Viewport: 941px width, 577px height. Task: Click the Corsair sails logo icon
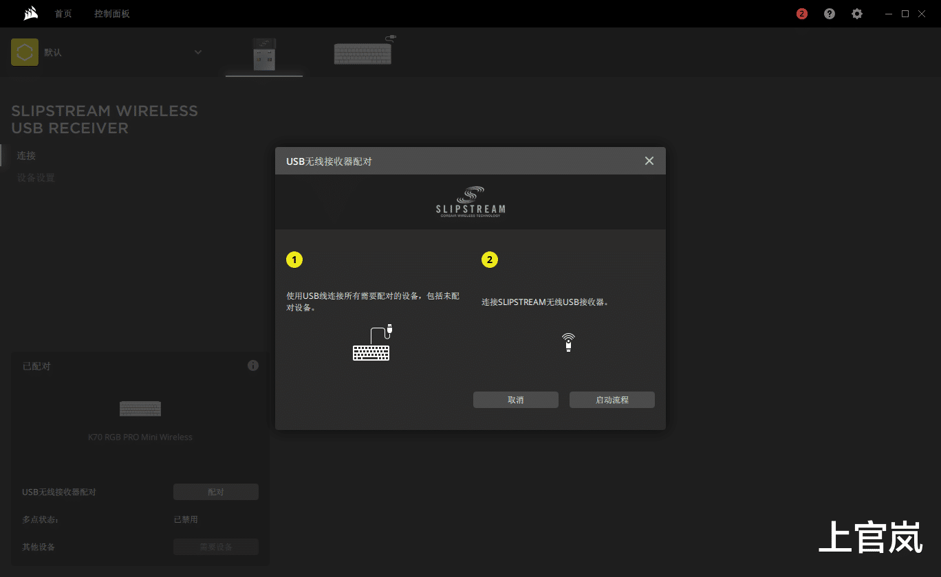pos(30,14)
